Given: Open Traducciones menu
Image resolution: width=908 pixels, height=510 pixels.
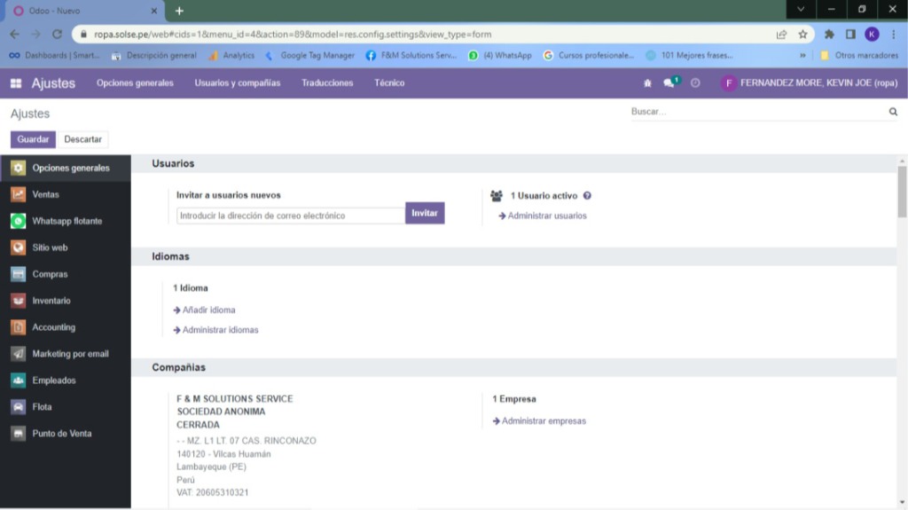Looking at the screenshot, I should pos(327,82).
